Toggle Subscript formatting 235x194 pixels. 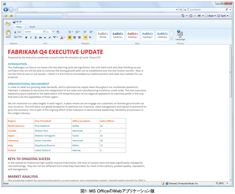point(45,37)
